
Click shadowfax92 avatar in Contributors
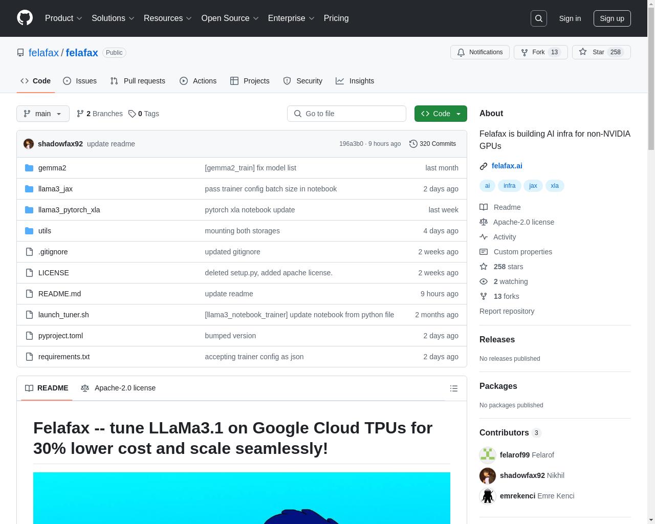coord(488,475)
